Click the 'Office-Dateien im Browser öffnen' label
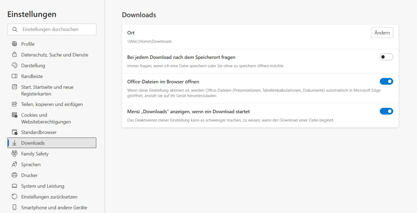Viewport: 417px width, 213px height. click(x=163, y=82)
